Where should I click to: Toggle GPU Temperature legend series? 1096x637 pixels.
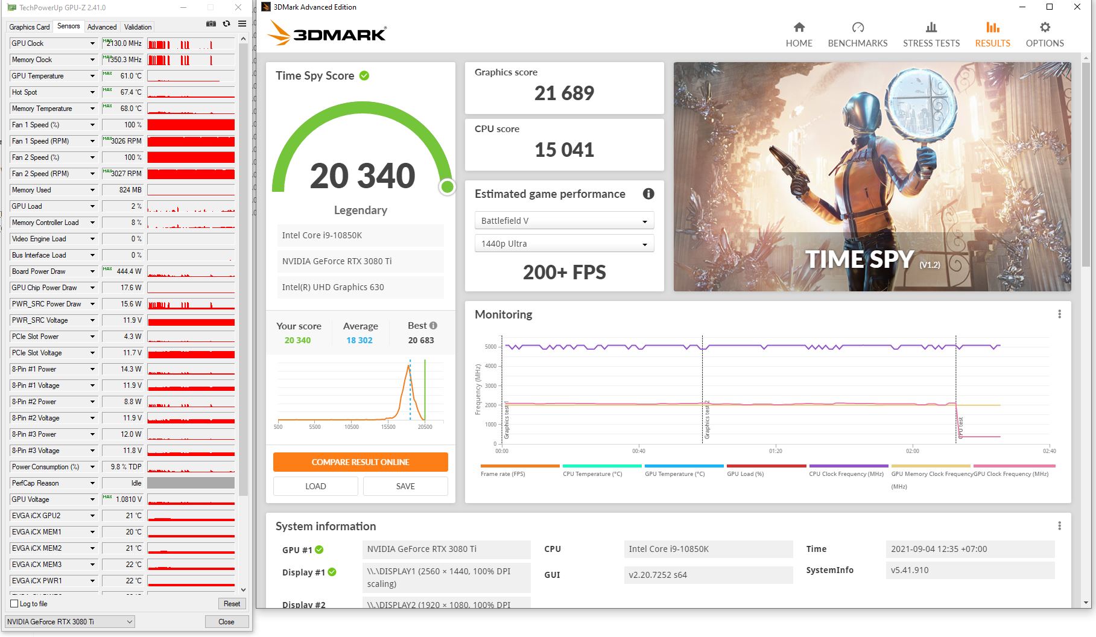click(x=683, y=470)
